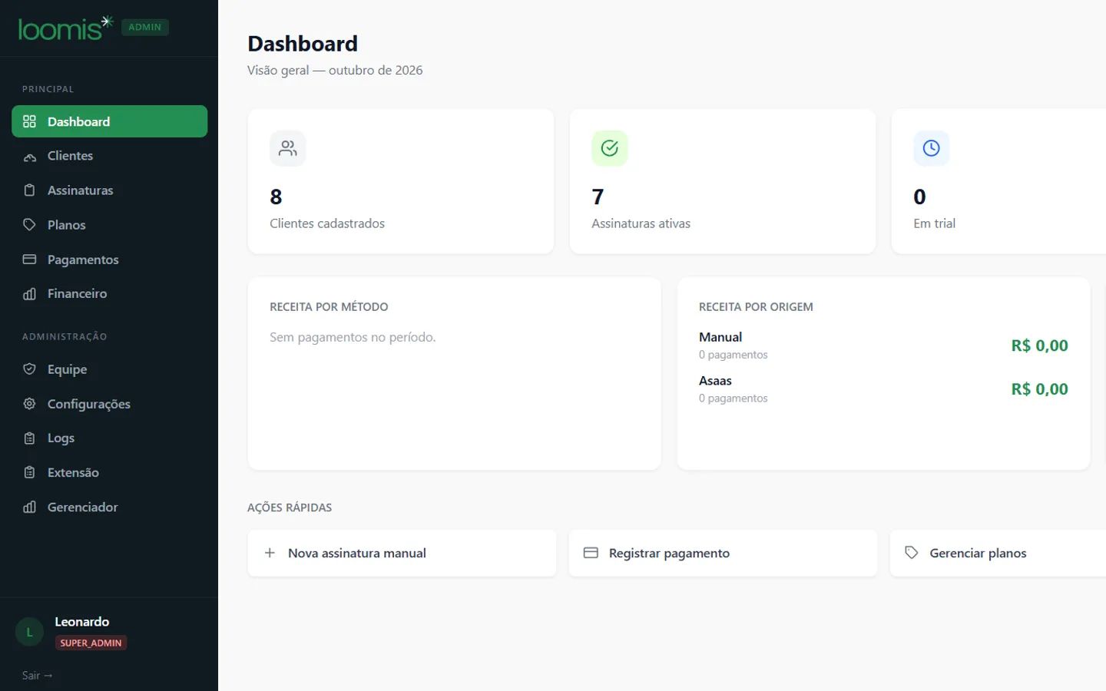Open the Equipe admin page
Viewport: 1106px width, 691px height.
[110, 369]
